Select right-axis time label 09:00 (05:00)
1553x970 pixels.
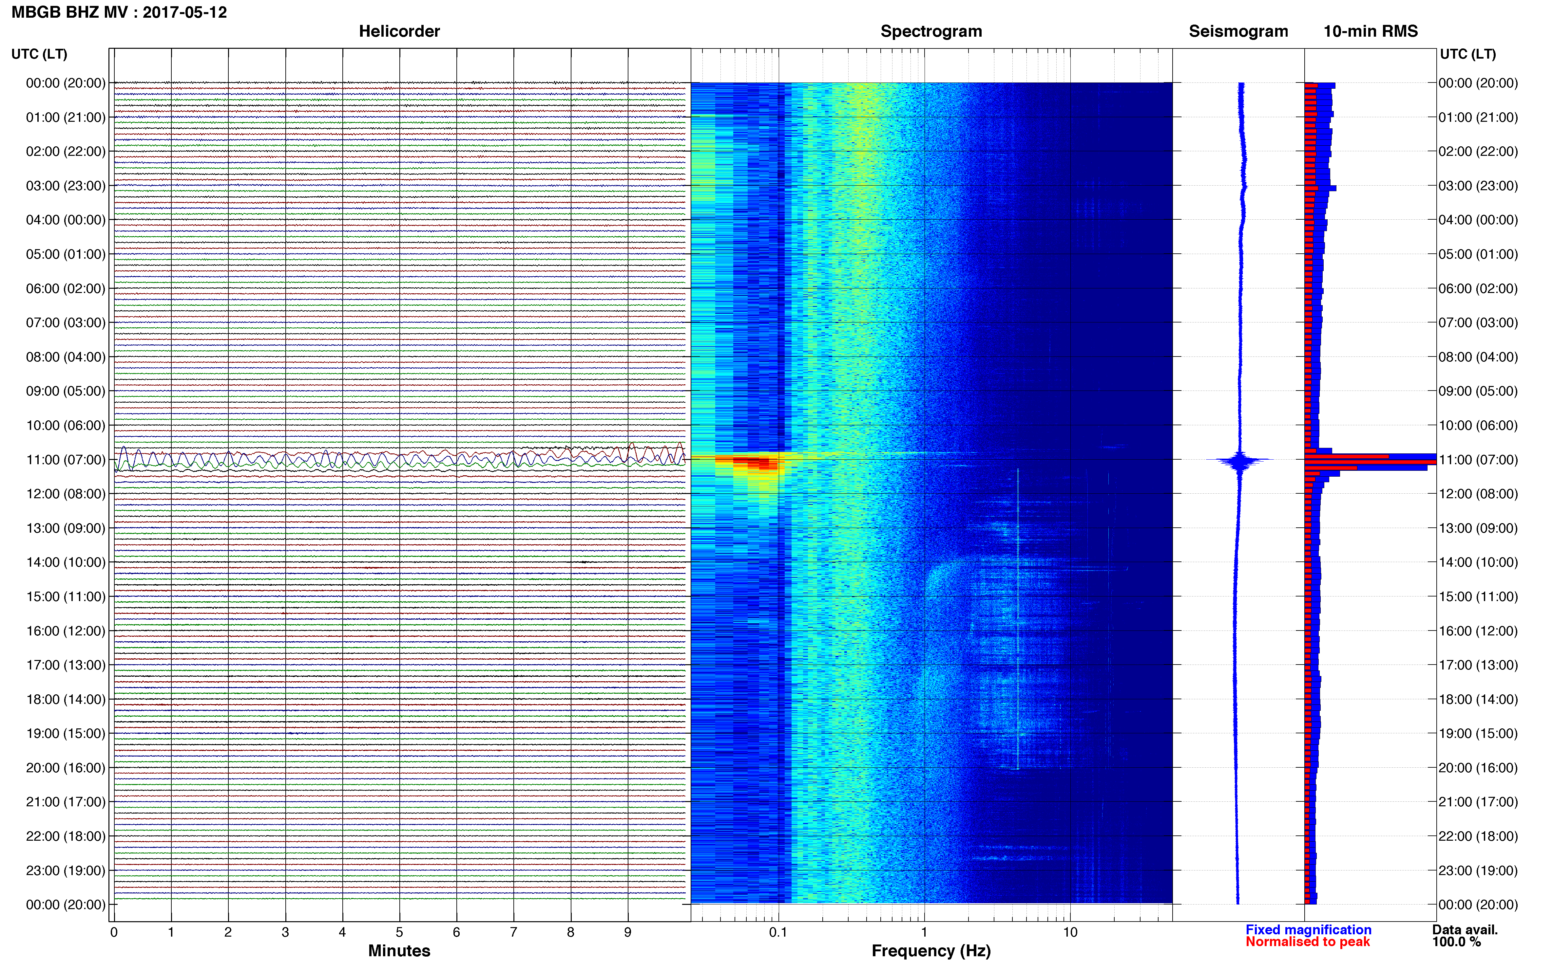pyautogui.click(x=1478, y=391)
